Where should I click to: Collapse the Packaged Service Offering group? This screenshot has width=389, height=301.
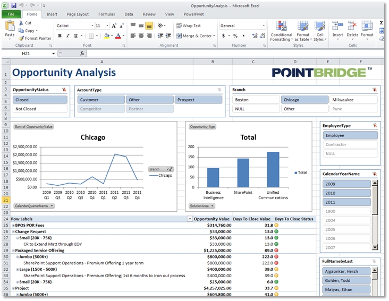(x=13, y=251)
